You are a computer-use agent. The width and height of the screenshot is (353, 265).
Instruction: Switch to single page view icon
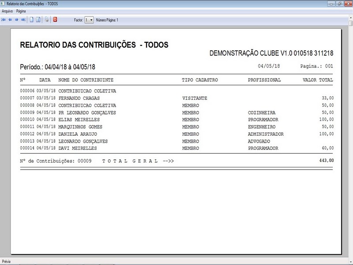coord(31,20)
